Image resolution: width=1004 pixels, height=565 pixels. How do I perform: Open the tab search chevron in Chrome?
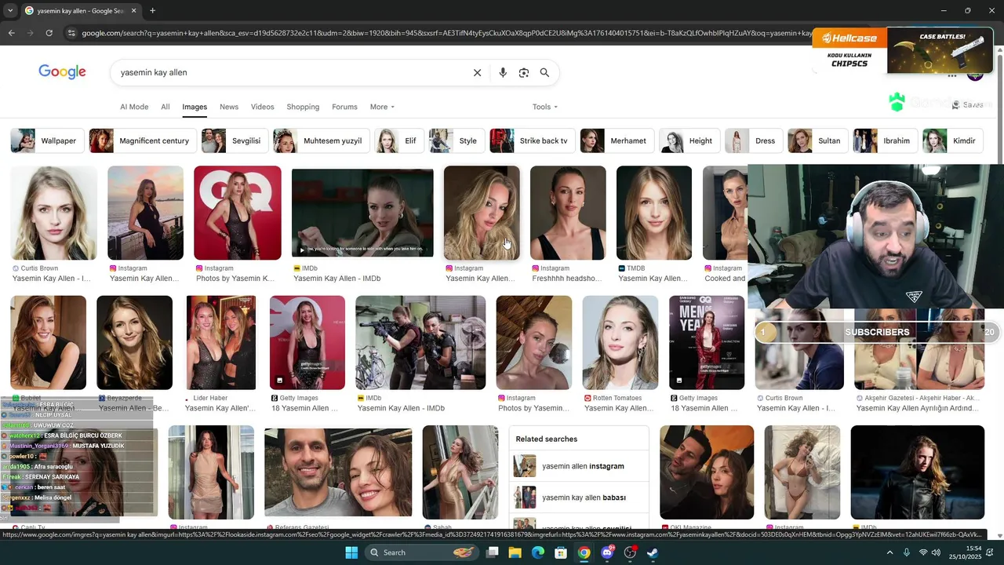[x=9, y=11]
